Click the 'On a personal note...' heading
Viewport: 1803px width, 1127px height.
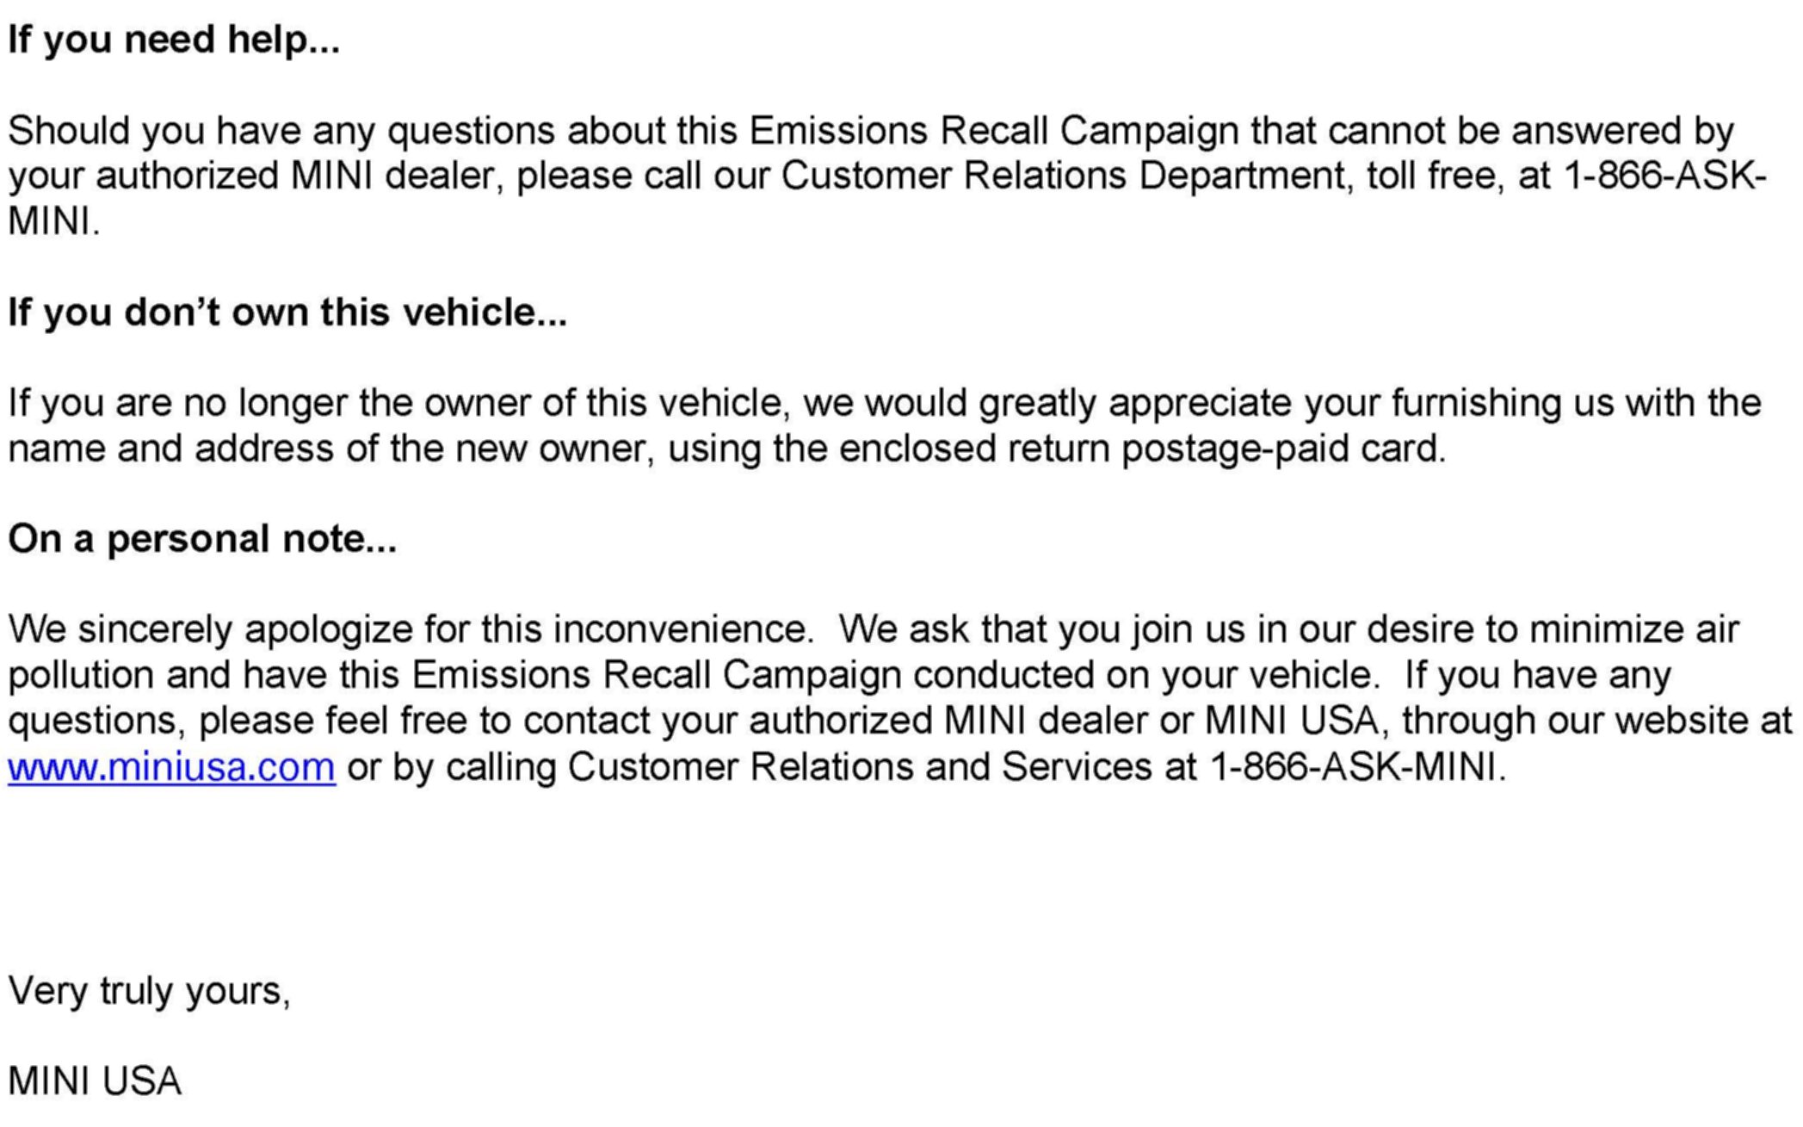tap(202, 539)
